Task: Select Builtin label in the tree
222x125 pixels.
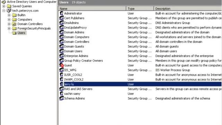Action: (22, 15)
